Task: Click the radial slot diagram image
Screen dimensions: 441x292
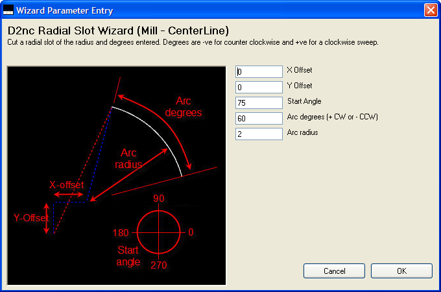Action: pyautogui.click(x=117, y=176)
